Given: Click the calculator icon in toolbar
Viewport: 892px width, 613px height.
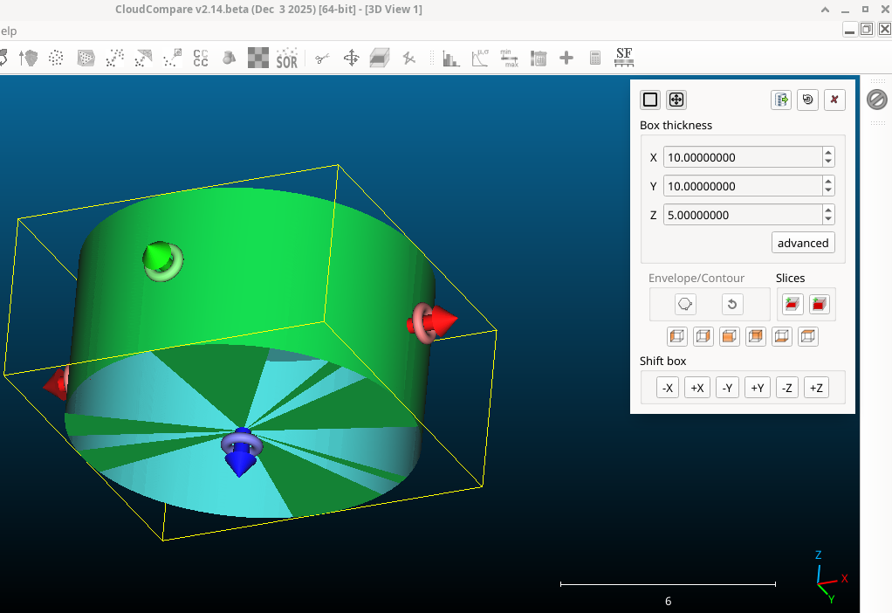Looking at the screenshot, I should pos(595,59).
